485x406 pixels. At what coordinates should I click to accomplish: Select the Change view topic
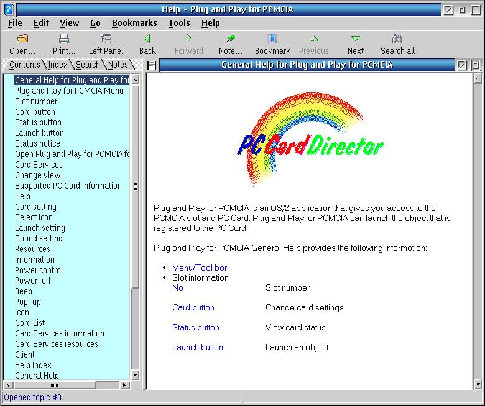pyautogui.click(x=38, y=175)
